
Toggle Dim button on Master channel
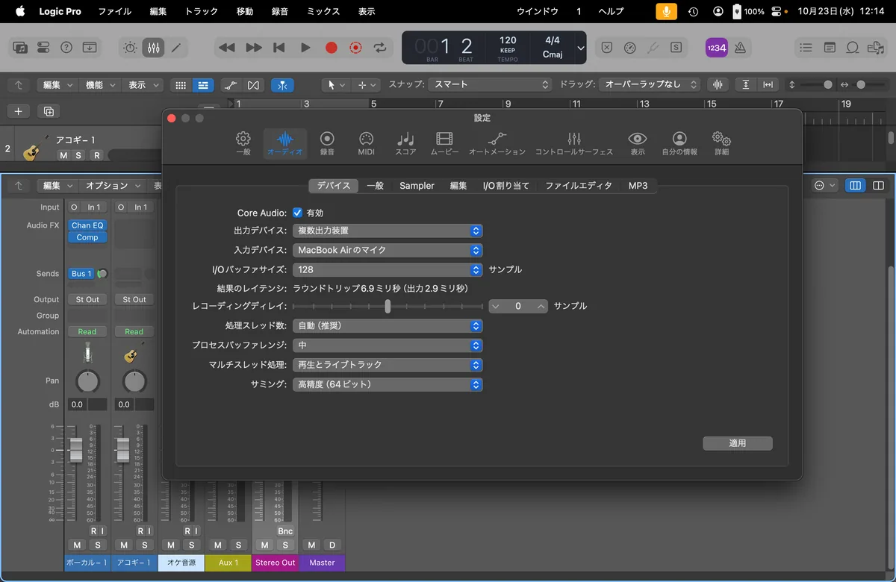pos(332,545)
